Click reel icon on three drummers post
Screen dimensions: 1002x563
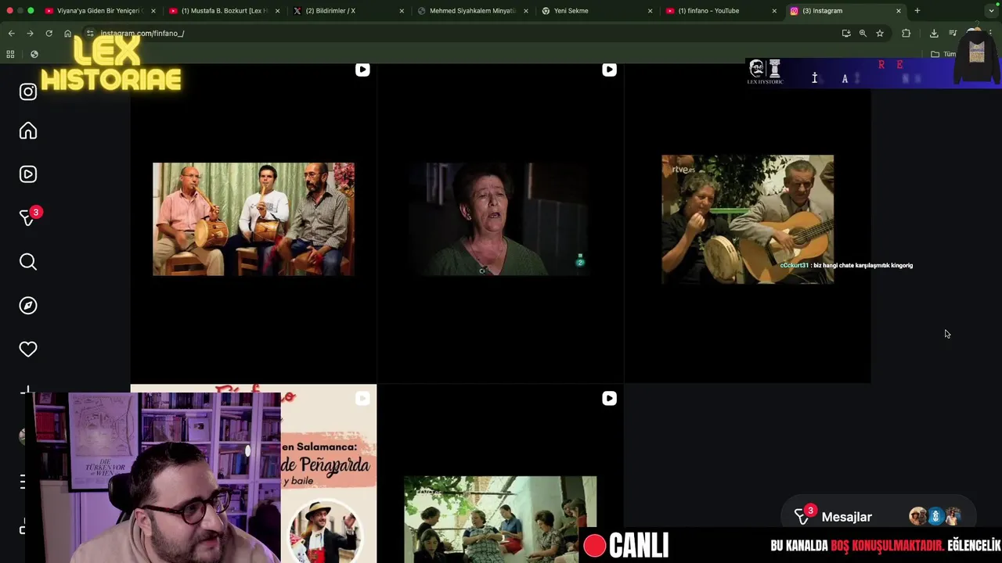point(362,70)
